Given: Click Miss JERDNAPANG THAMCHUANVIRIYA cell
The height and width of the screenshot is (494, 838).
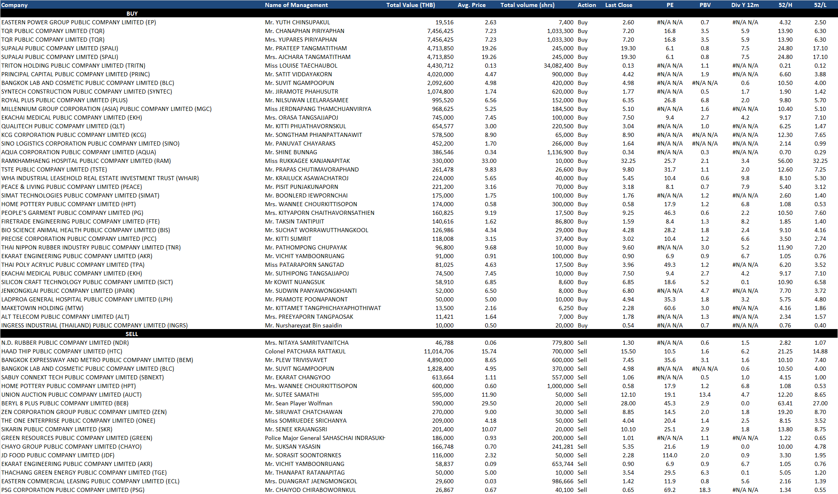Looking at the screenshot, I should tap(318, 109).
